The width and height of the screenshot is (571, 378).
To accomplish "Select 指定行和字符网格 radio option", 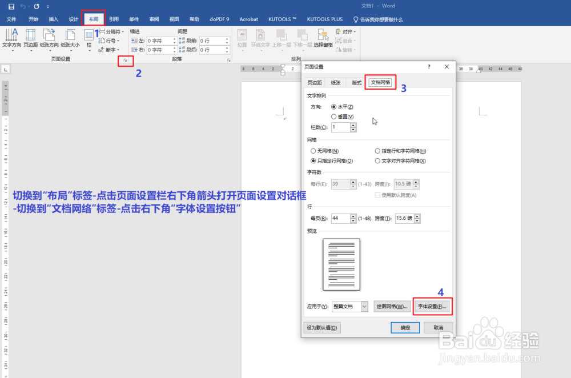I will pyautogui.click(x=377, y=151).
